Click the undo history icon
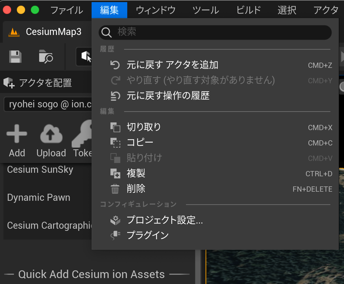The image size is (344, 284). (115, 96)
